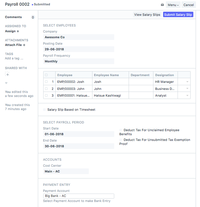Image resolution: width=200 pixels, height=207 pixels.
Task: Click the Employee column header
Action: pyautogui.click(x=74, y=75)
